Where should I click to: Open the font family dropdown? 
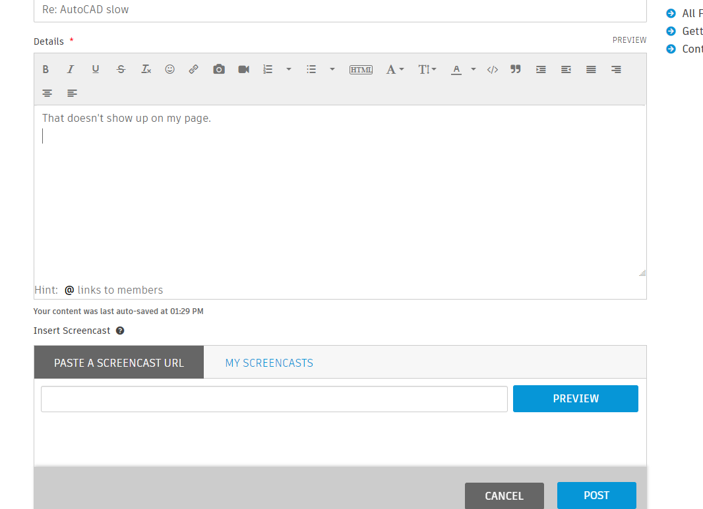[394, 69]
